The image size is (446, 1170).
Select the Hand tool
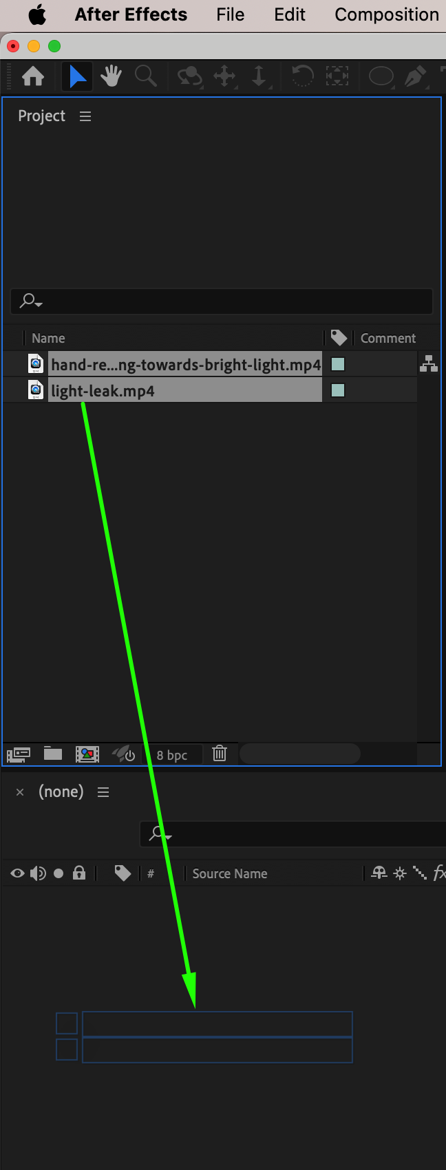(x=111, y=76)
